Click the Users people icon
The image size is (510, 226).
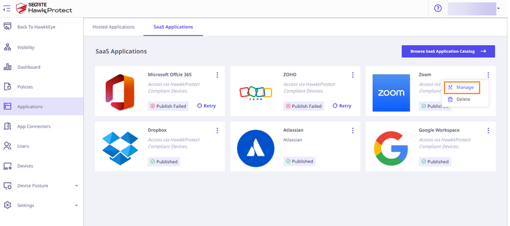tap(7, 146)
